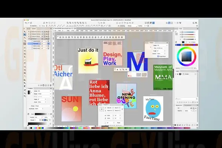
Task: Click the Redo arrow in top toolbar
Action: coord(29,23)
